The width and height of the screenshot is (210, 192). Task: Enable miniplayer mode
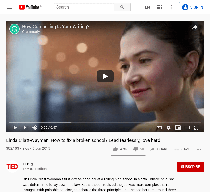pos(178,128)
